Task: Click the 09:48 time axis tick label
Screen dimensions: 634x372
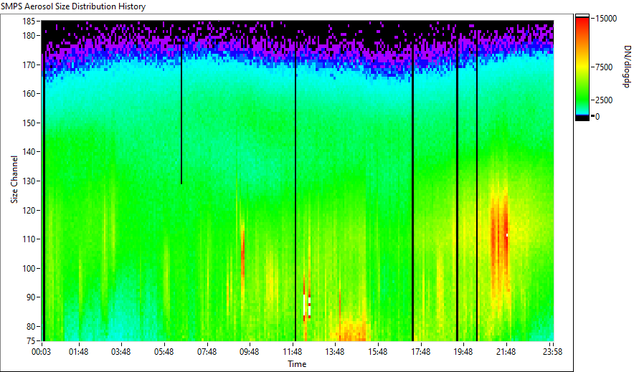Action: click(249, 352)
